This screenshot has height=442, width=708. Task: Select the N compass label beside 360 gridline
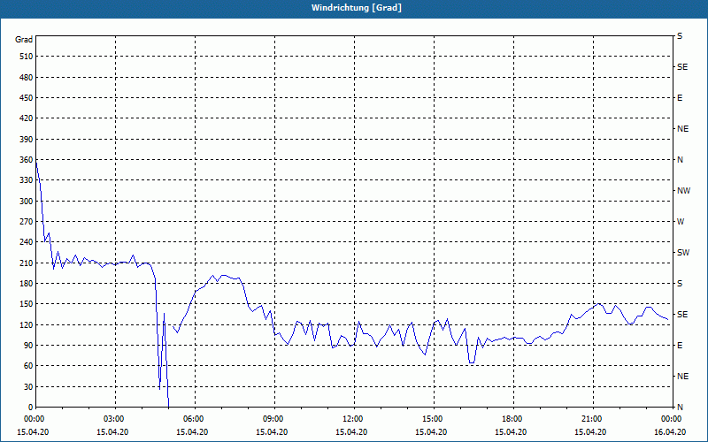pyautogui.click(x=680, y=160)
